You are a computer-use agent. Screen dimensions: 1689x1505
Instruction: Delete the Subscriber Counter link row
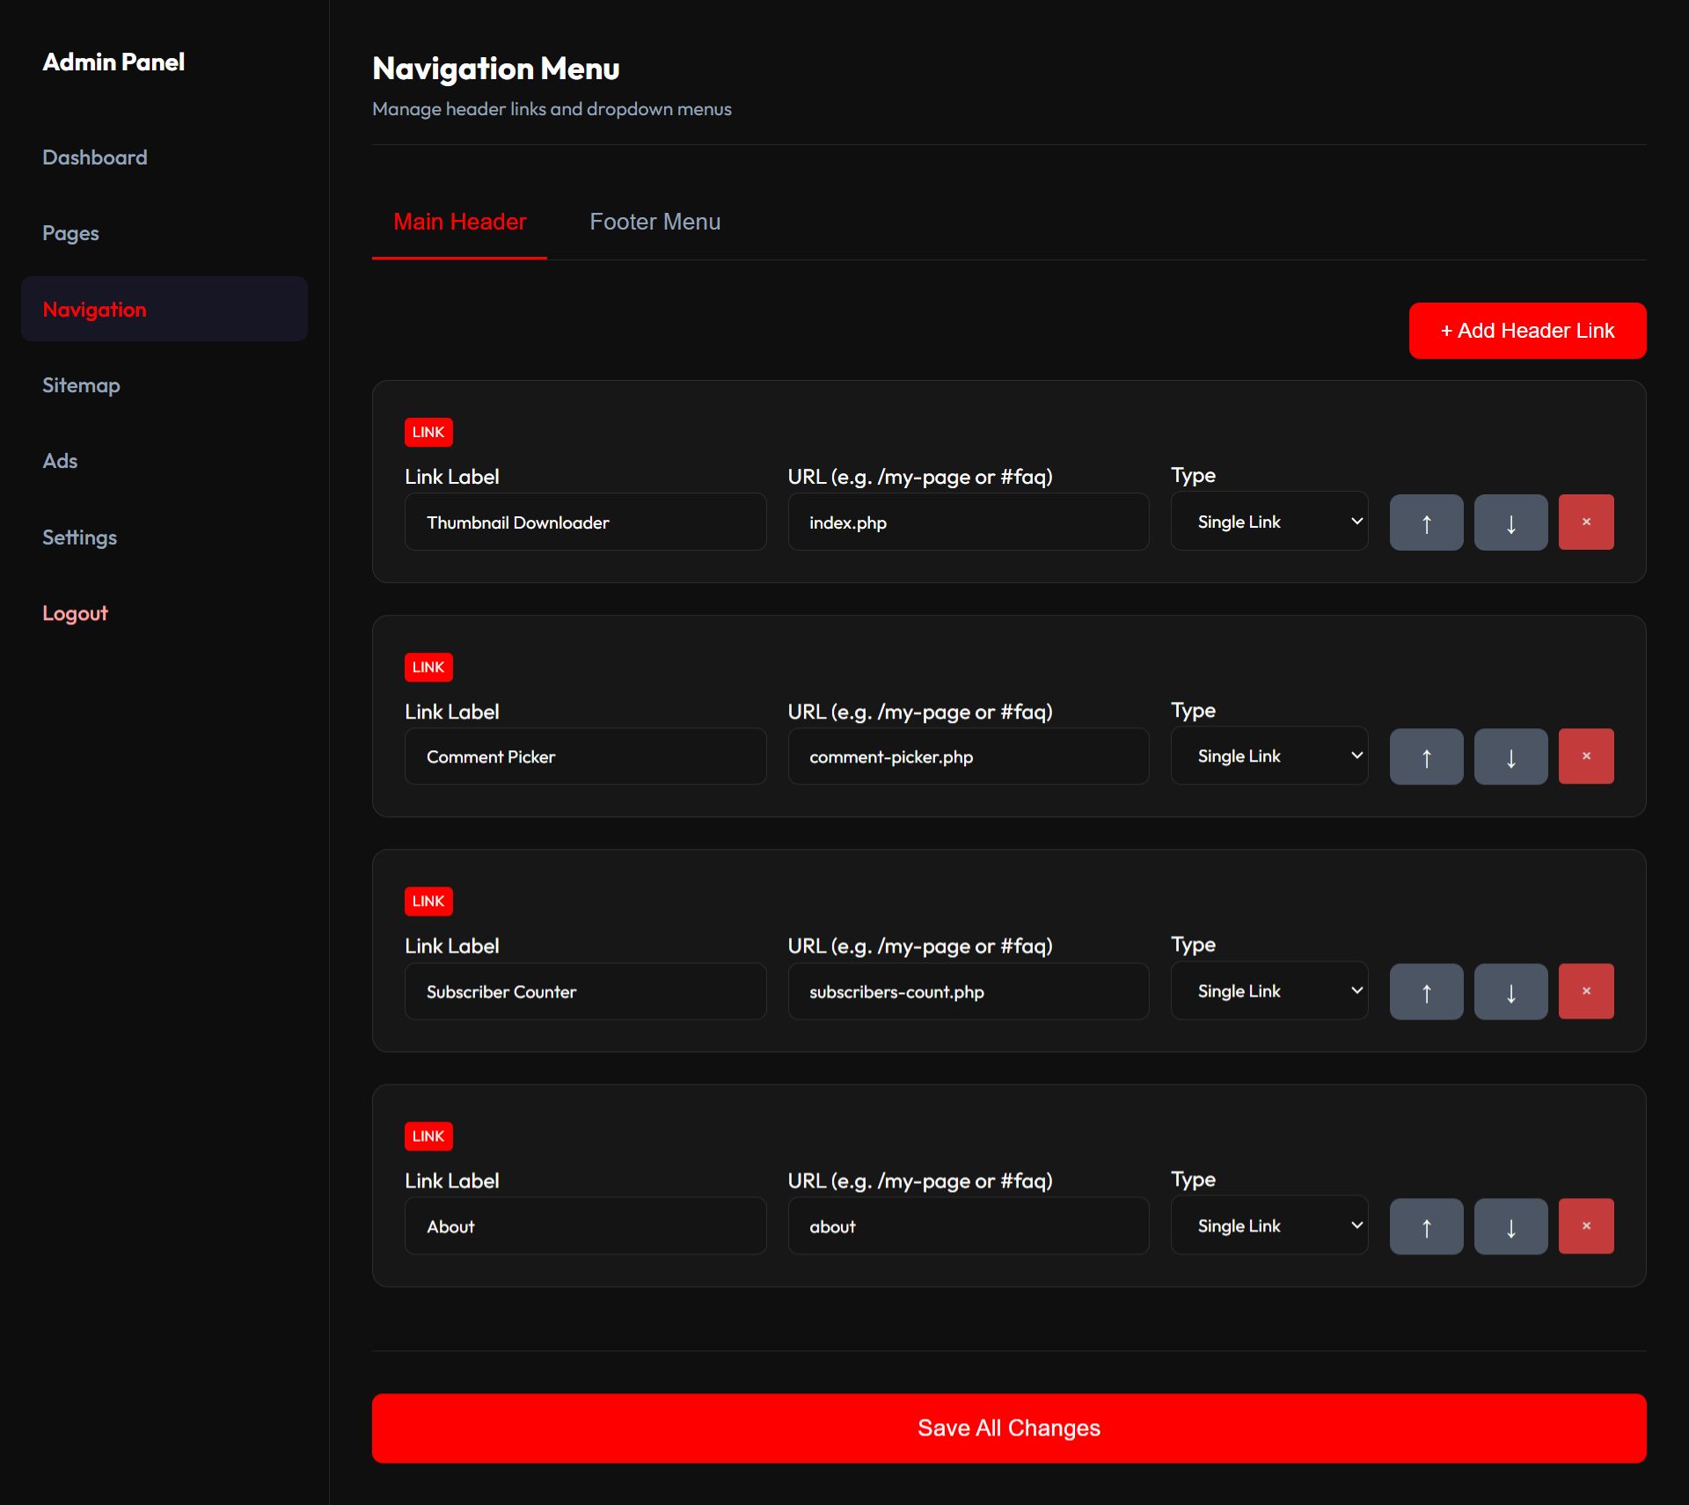click(1585, 991)
